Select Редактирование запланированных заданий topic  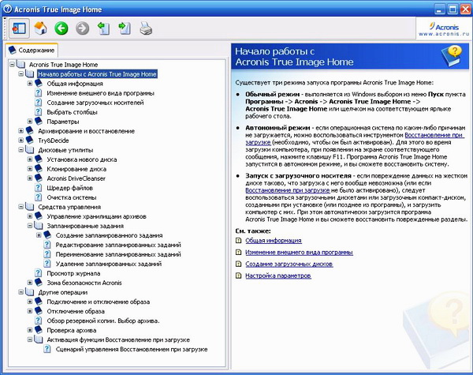pos(118,245)
